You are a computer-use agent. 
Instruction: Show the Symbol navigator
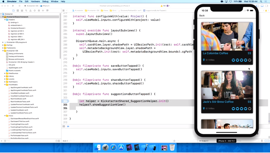(22, 11)
